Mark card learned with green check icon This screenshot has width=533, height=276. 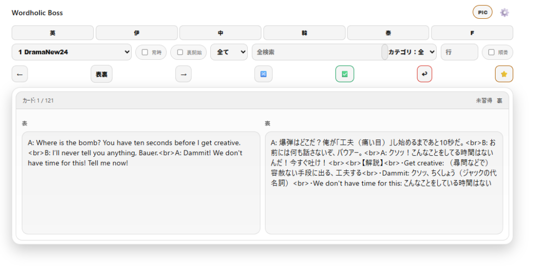345,74
